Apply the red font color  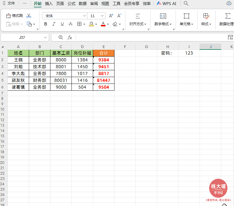[103, 24]
